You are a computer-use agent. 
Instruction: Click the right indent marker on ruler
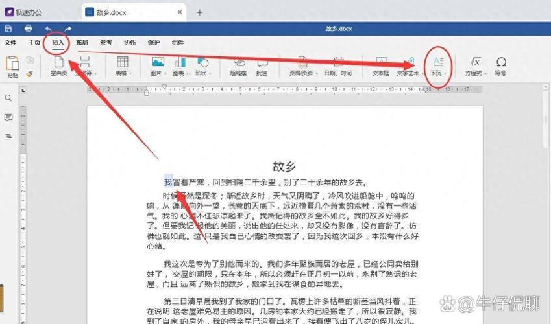click(422, 91)
